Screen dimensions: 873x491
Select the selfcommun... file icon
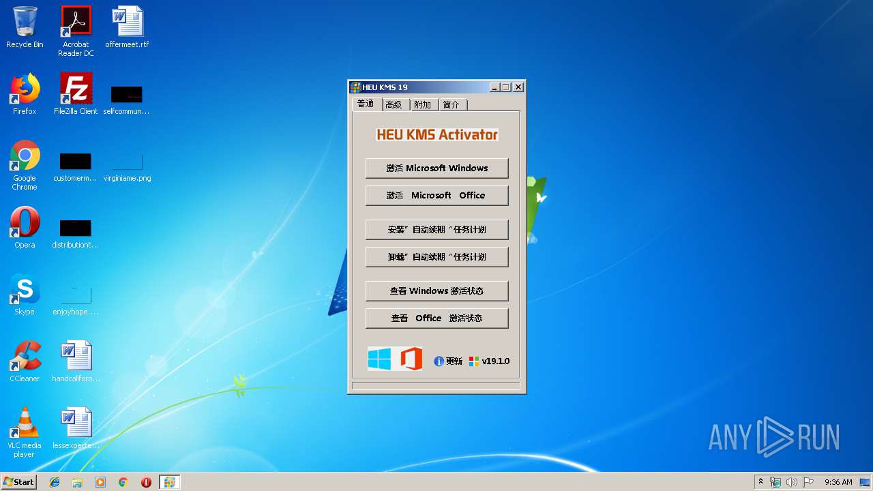[127, 99]
